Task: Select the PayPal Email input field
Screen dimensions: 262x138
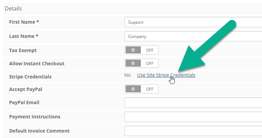Action: tap(193, 102)
